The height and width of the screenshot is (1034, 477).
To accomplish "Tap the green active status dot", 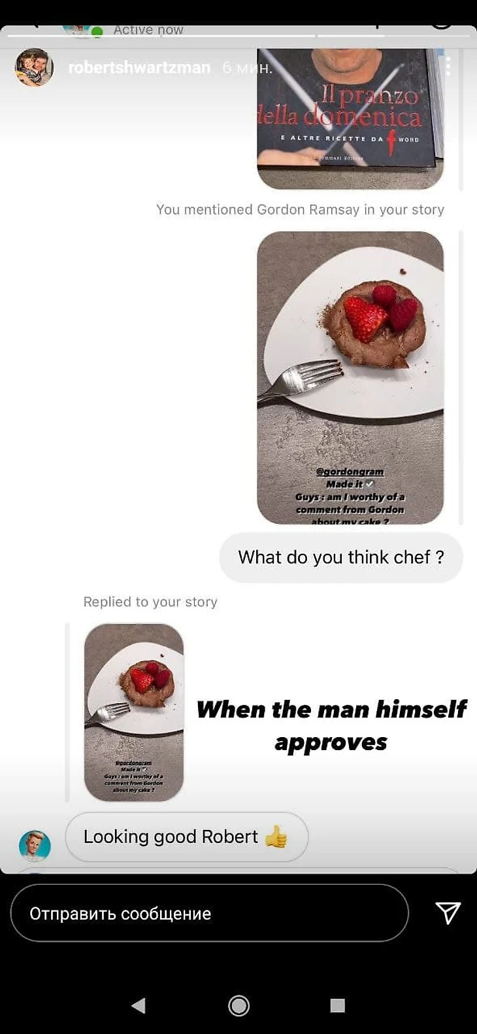I will tap(97, 31).
